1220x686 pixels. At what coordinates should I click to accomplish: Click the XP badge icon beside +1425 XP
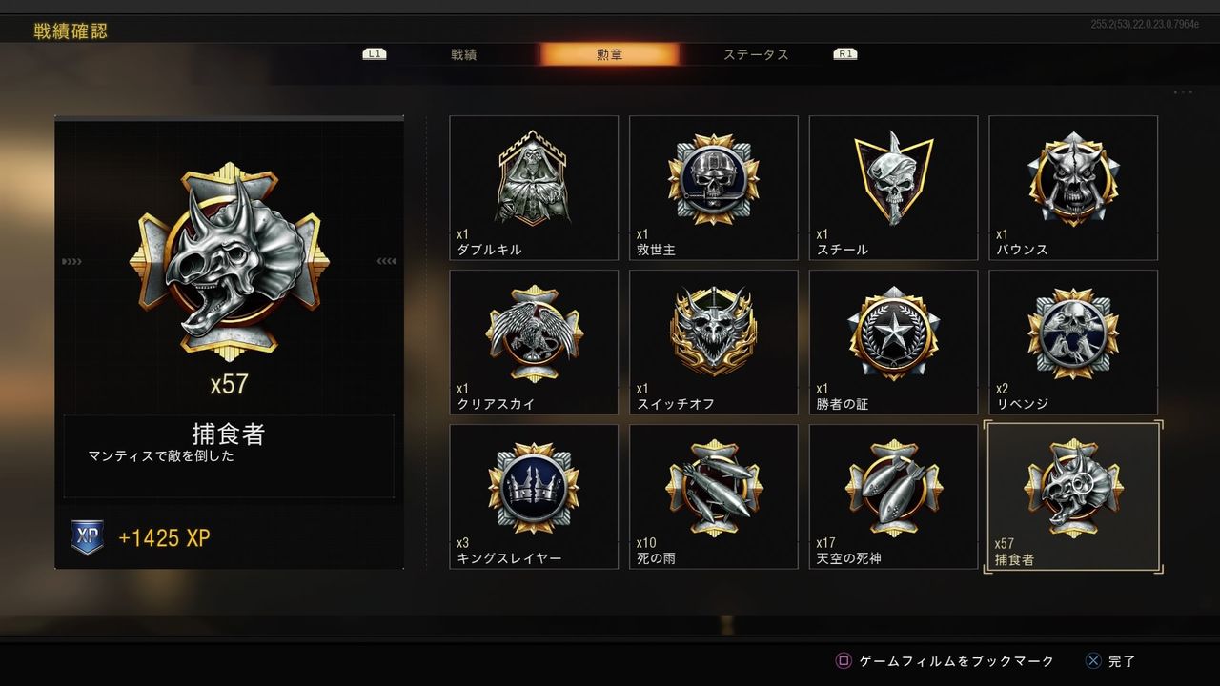[87, 537]
